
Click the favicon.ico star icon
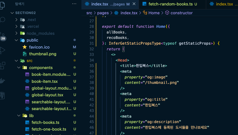coord(25,47)
